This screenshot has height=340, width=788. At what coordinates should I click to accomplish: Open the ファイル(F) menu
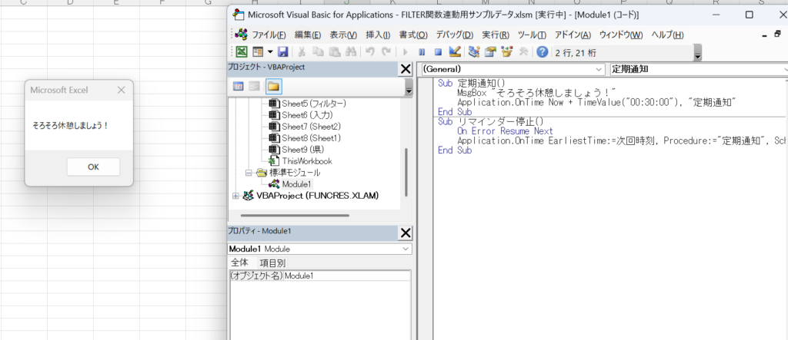coord(269,35)
